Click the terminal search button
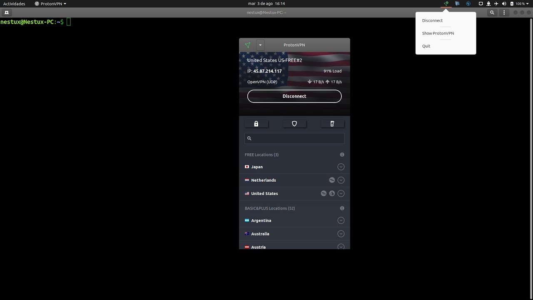 tap(492, 12)
